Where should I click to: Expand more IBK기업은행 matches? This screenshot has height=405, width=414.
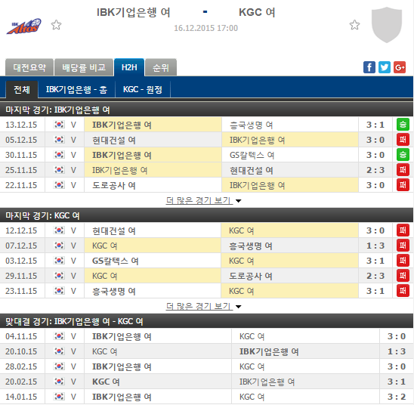coord(199,200)
